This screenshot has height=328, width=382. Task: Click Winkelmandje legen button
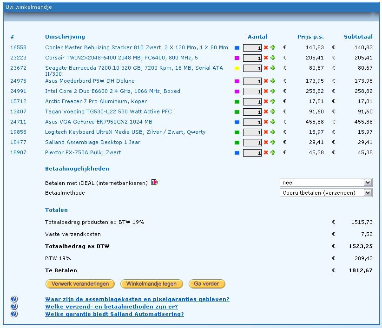click(151, 284)
